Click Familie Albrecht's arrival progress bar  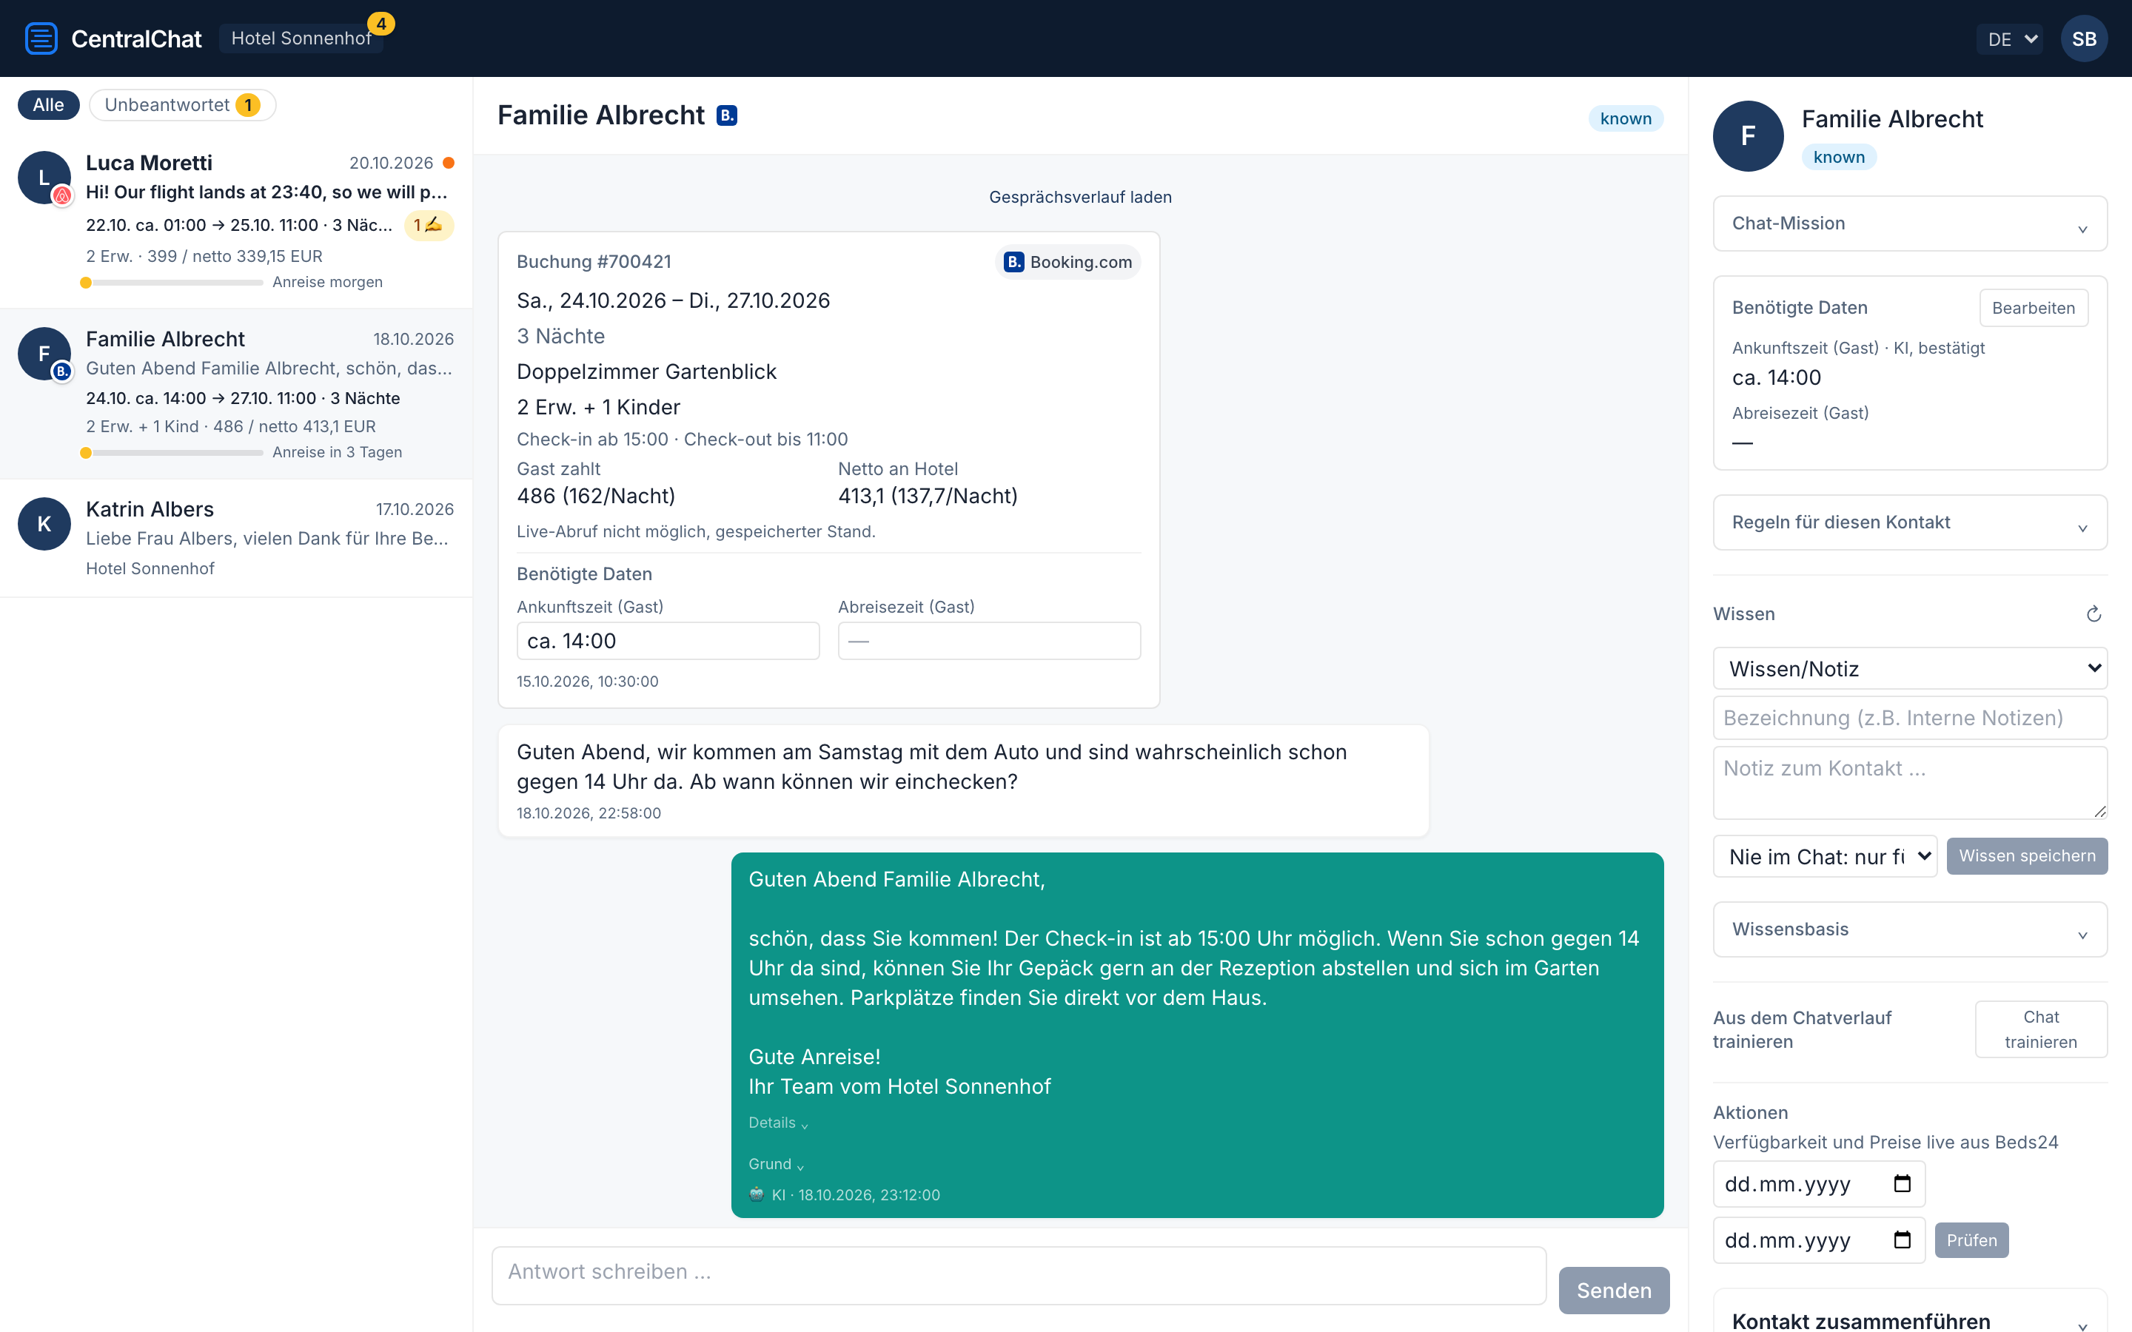point(172,453)
